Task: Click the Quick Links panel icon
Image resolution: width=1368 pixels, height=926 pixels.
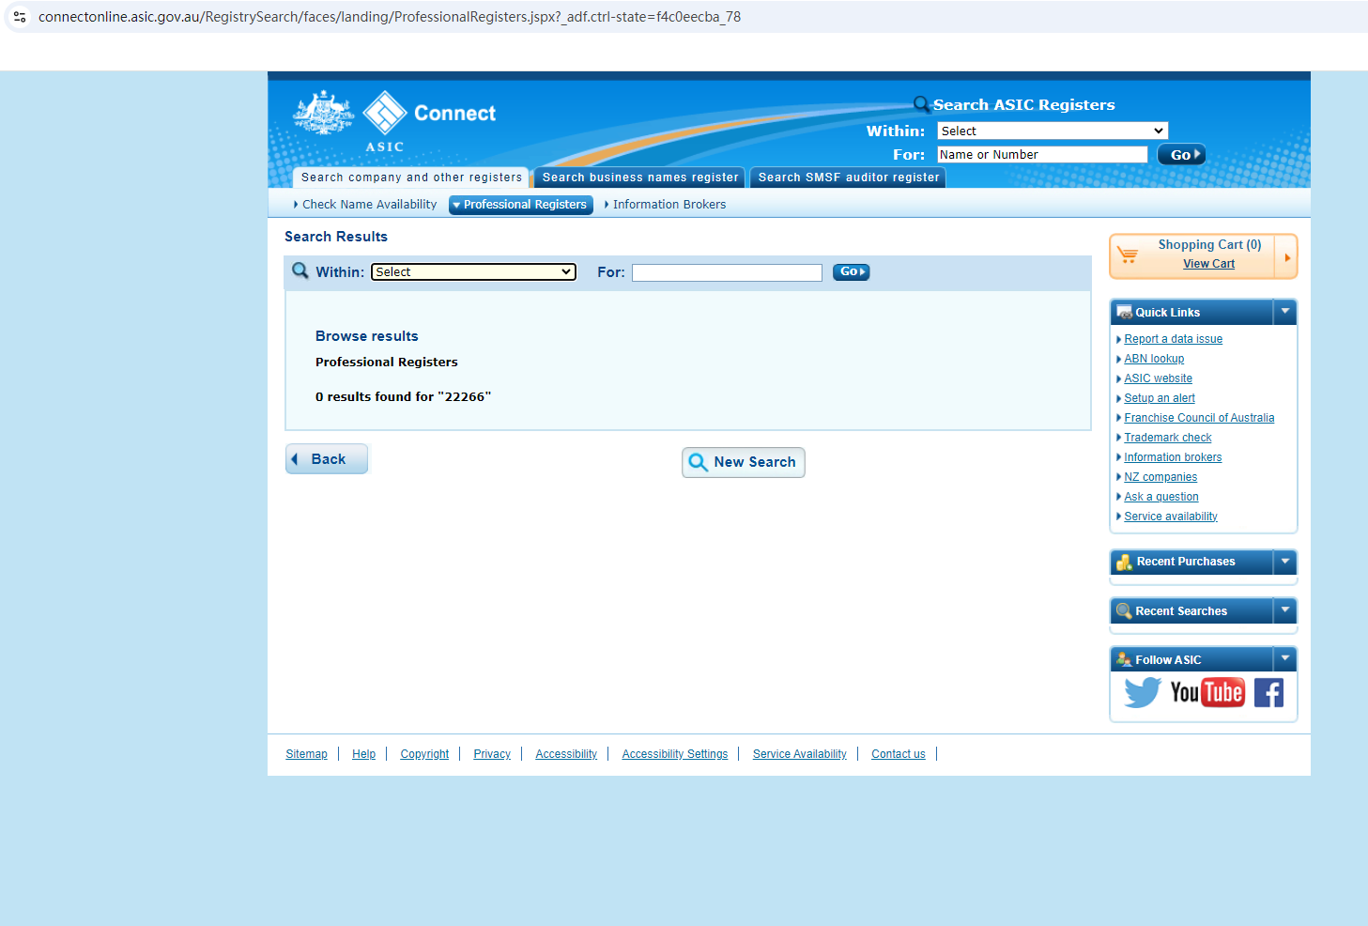Action: click(1124, 312)
